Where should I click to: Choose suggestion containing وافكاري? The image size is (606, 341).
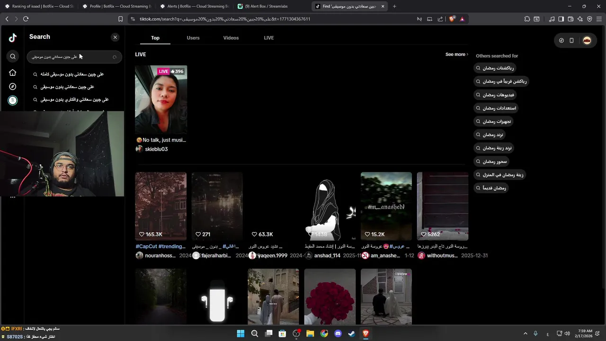74,100
